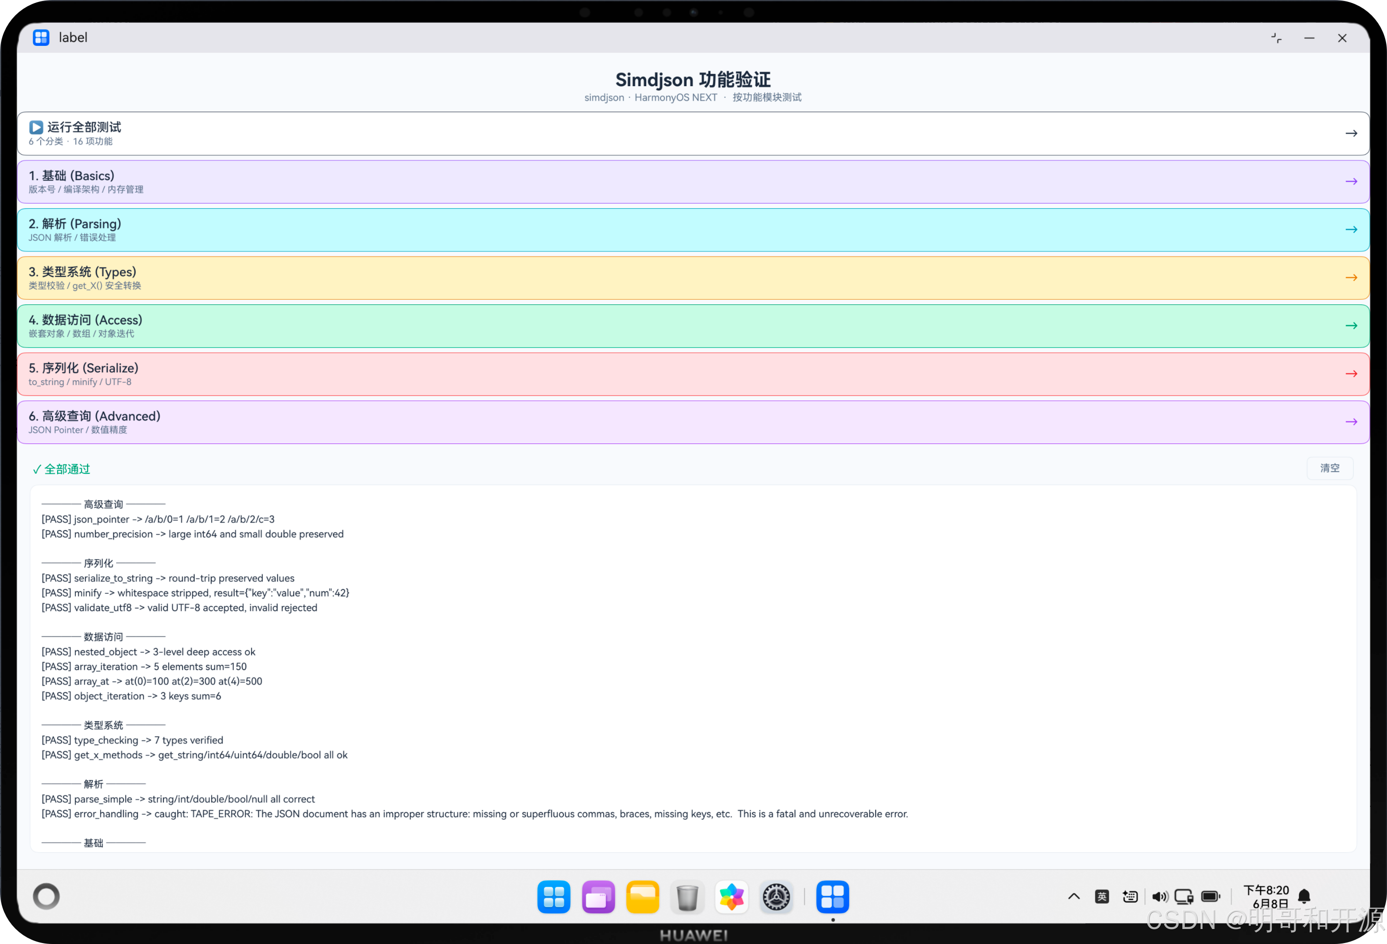Minimize the label window

pos(1309,38)
